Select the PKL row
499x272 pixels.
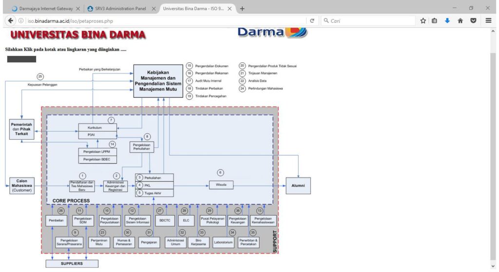coord(154,185)
